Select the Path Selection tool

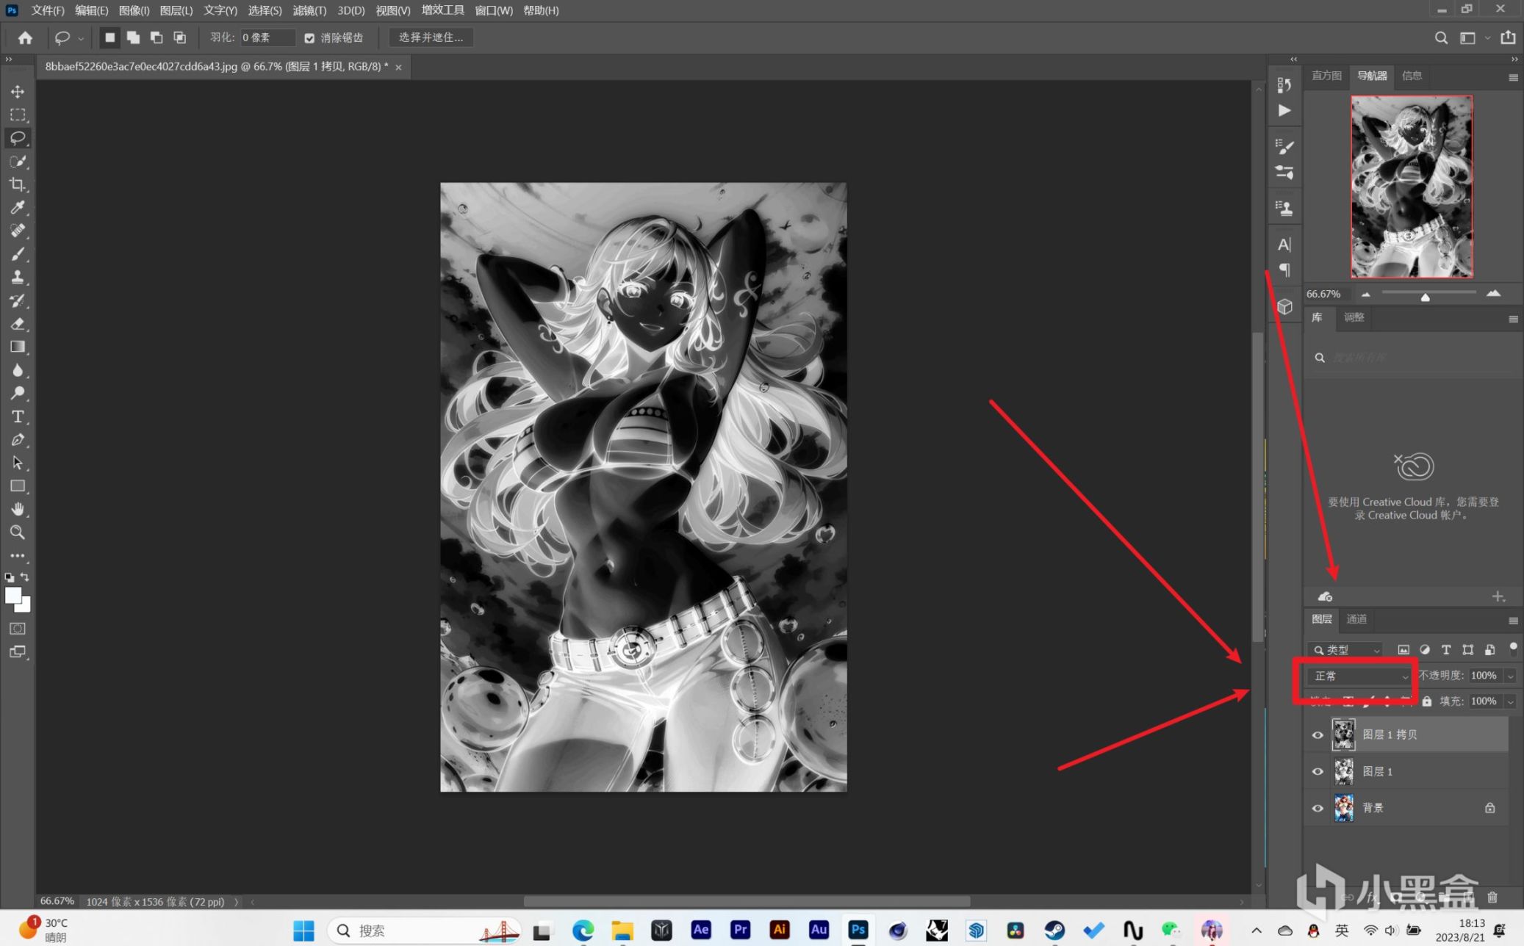[x=18, y=463]
